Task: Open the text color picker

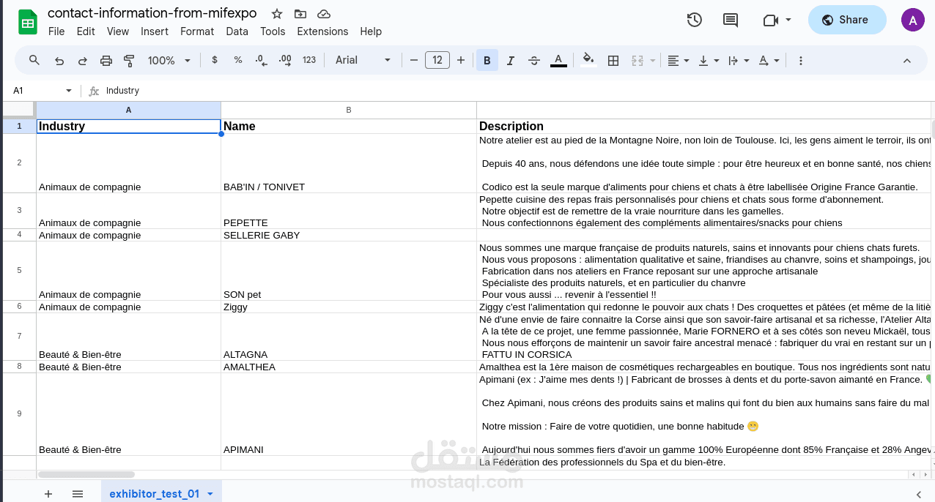Action: pyautogui.click(x=558, y=60)
